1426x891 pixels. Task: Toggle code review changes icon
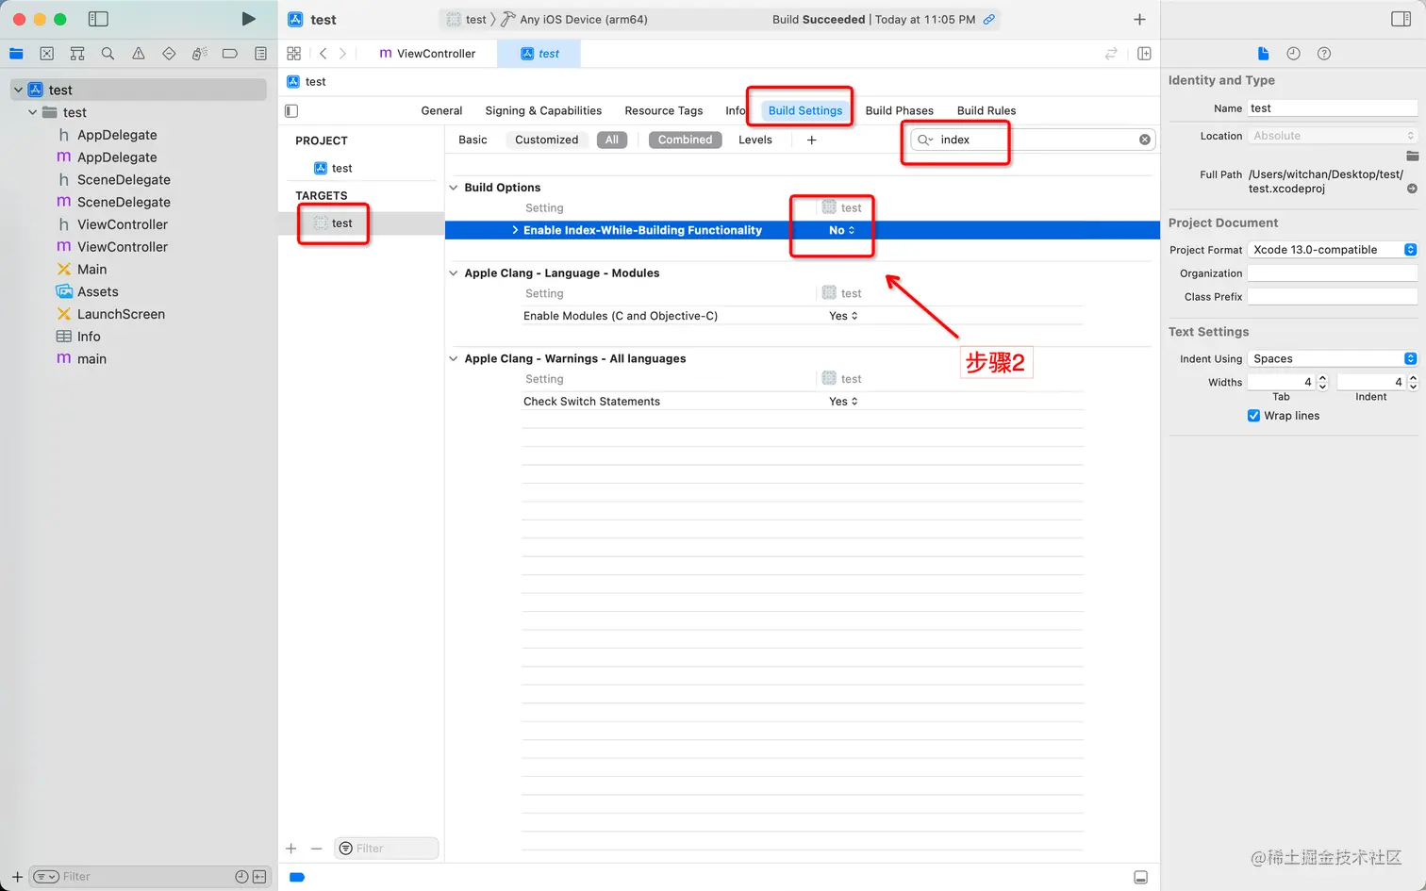tap(1111, 54)
